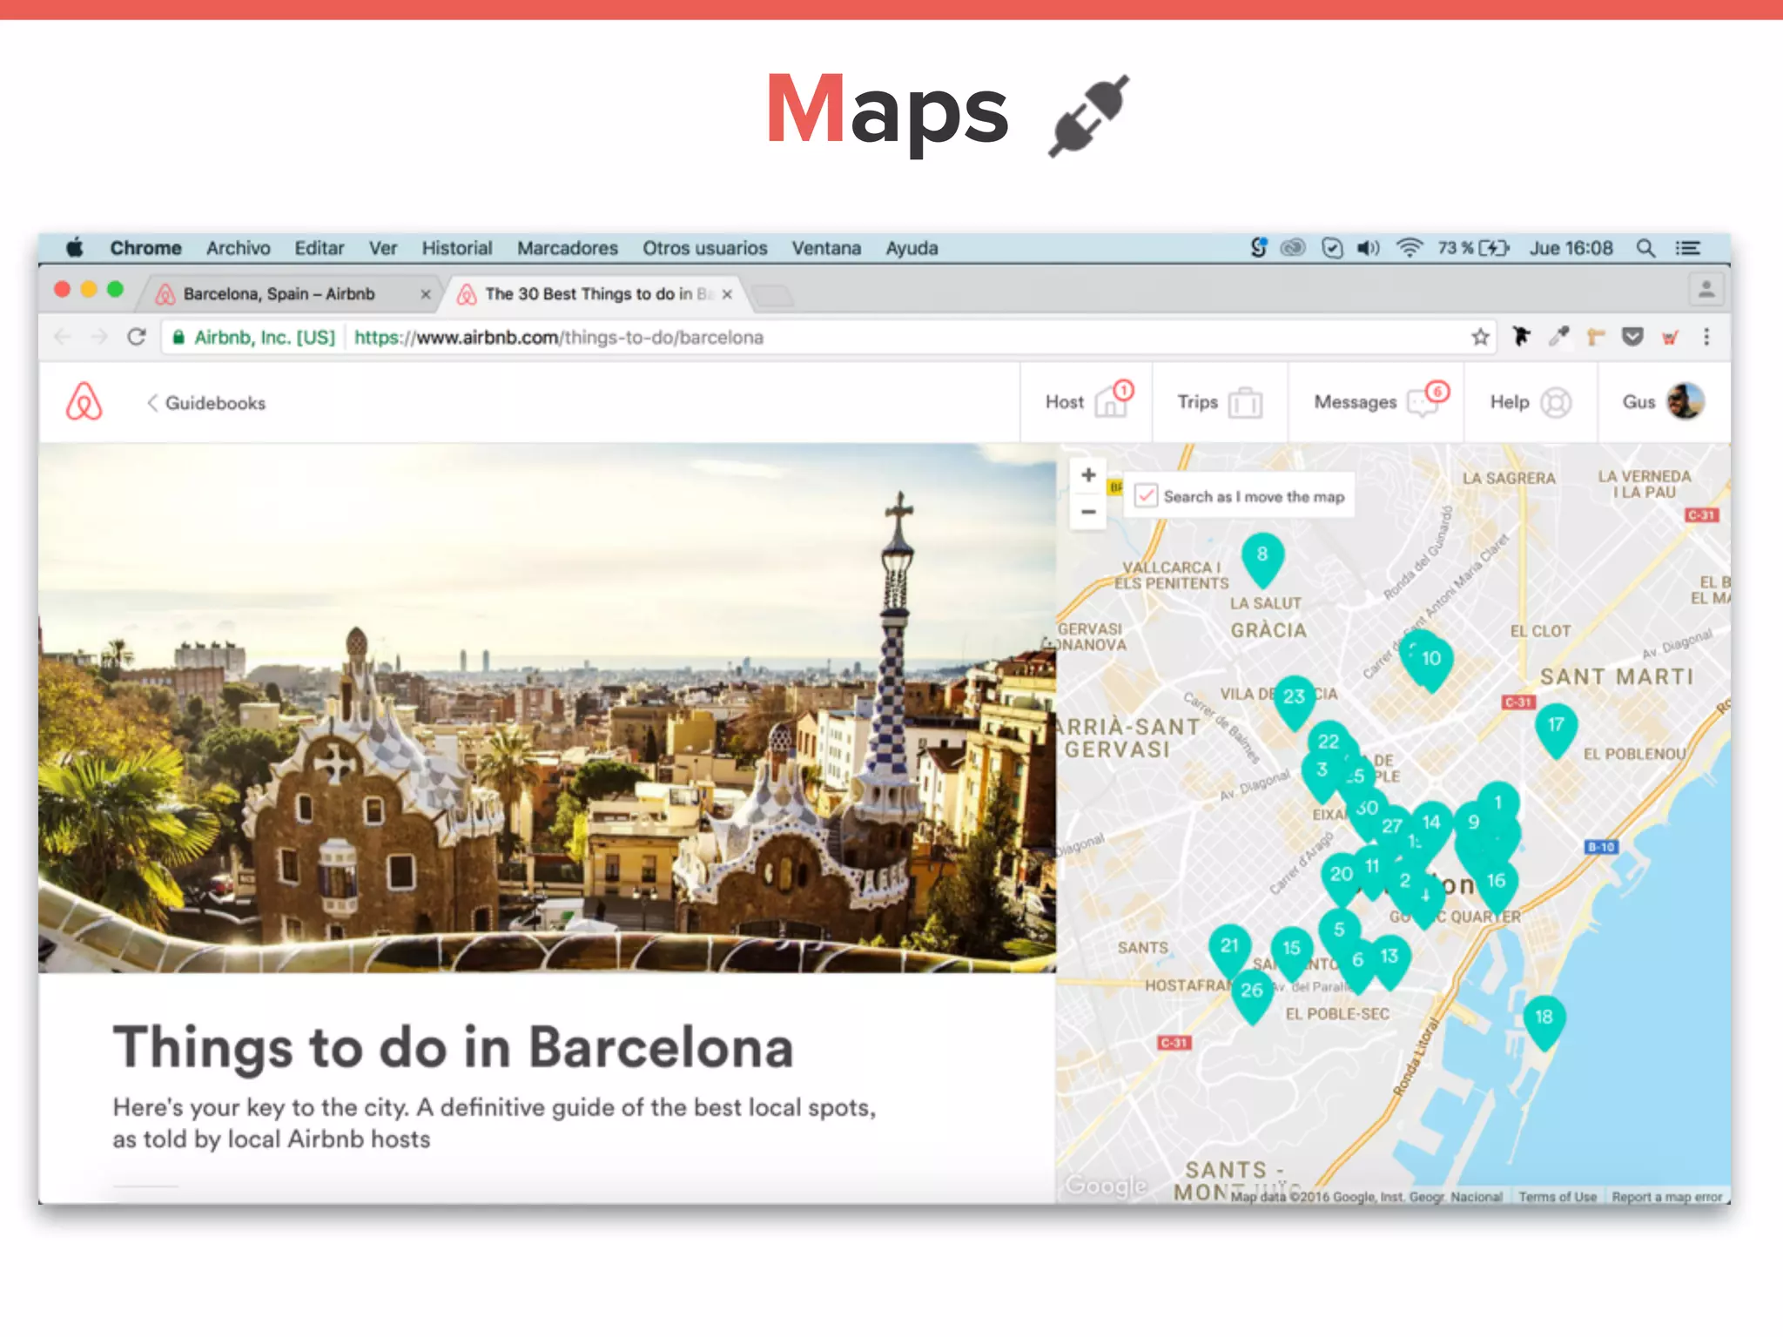Click the Host house icon

pyautogui.click(x=1110, y=403)
